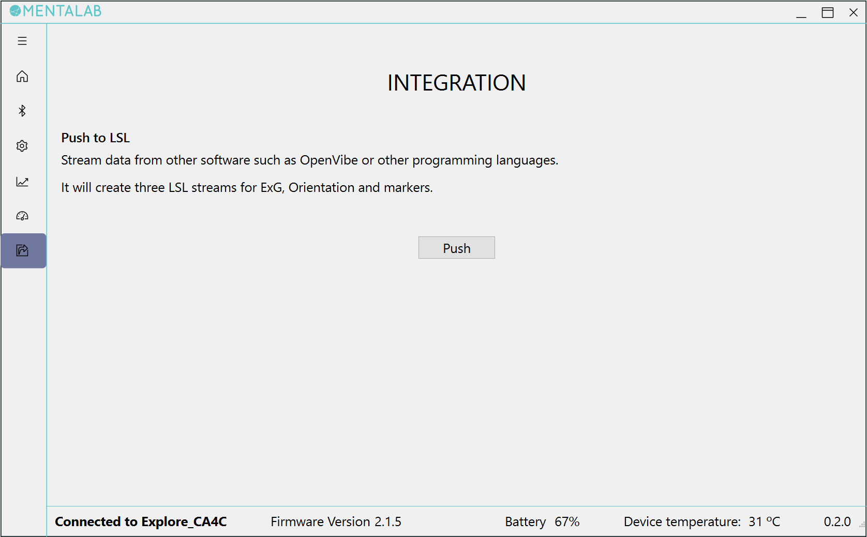Image resolution: width=867 pixels, height=537 pixels.
Task: Open the sidebar hamburger menu
Action: pos(22,40)
